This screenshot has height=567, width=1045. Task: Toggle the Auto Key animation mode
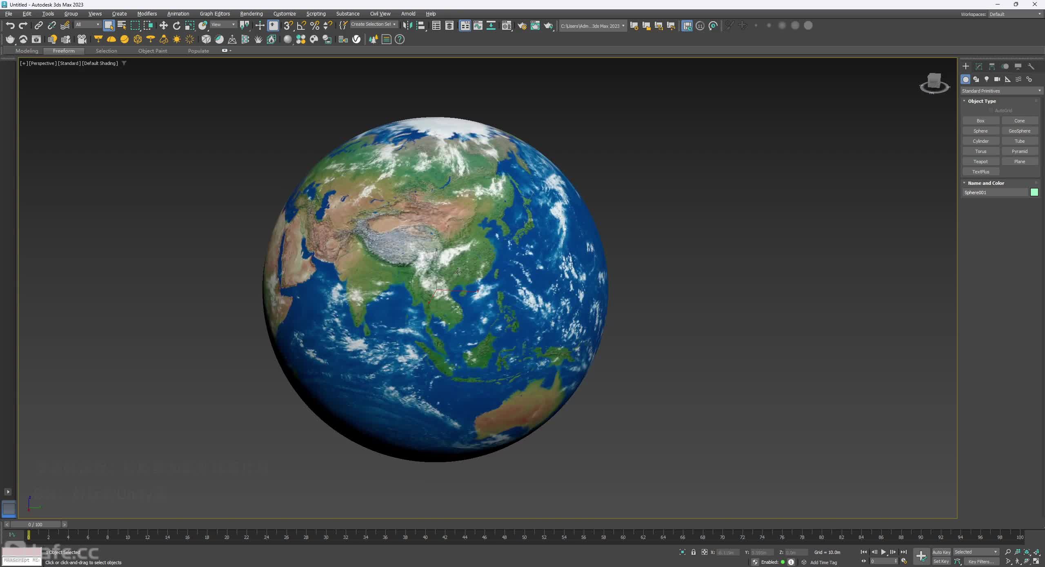[x=941, y=552]
